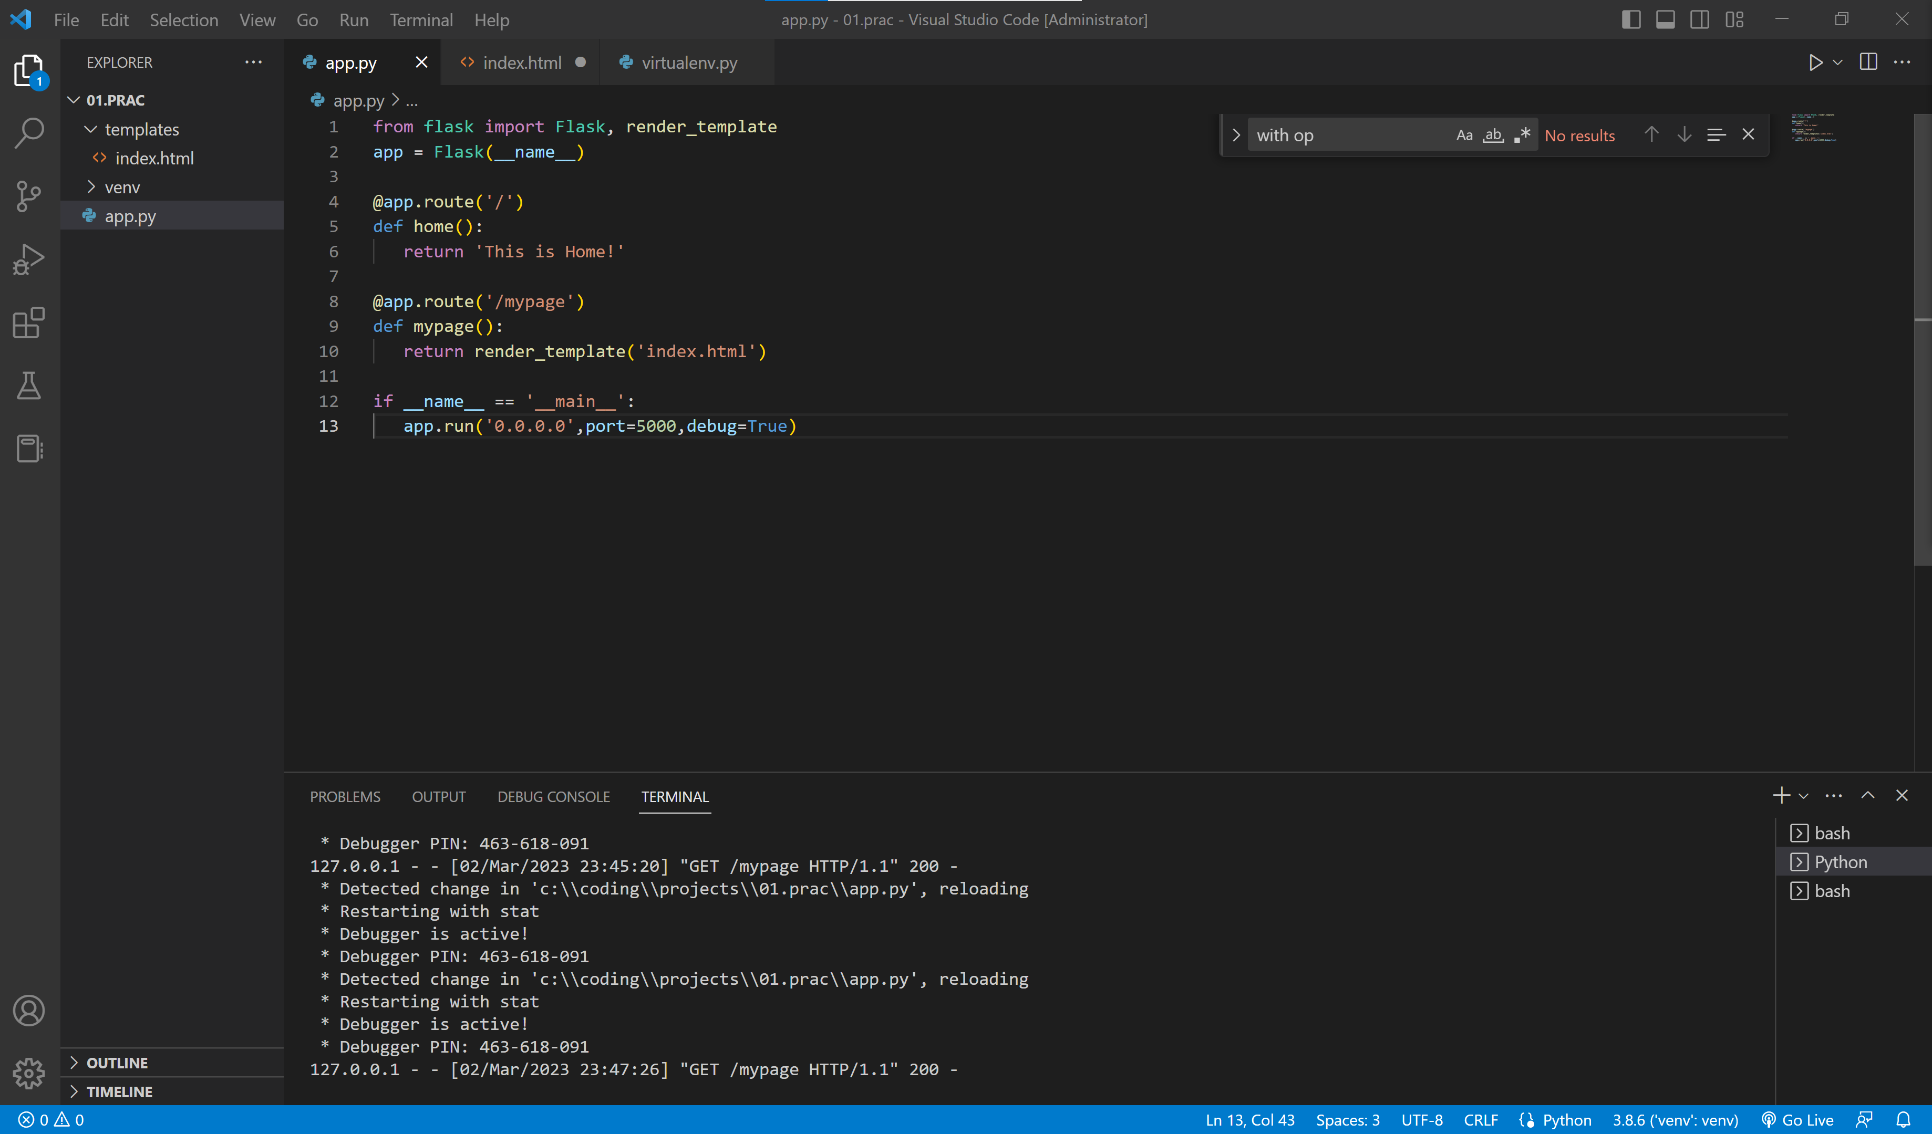The height and width of the screenshot is (1134, 1932).
Task: Open terminal panel More Actions ellipsis
Action: pyautogui.click(x=1834, y=796)
